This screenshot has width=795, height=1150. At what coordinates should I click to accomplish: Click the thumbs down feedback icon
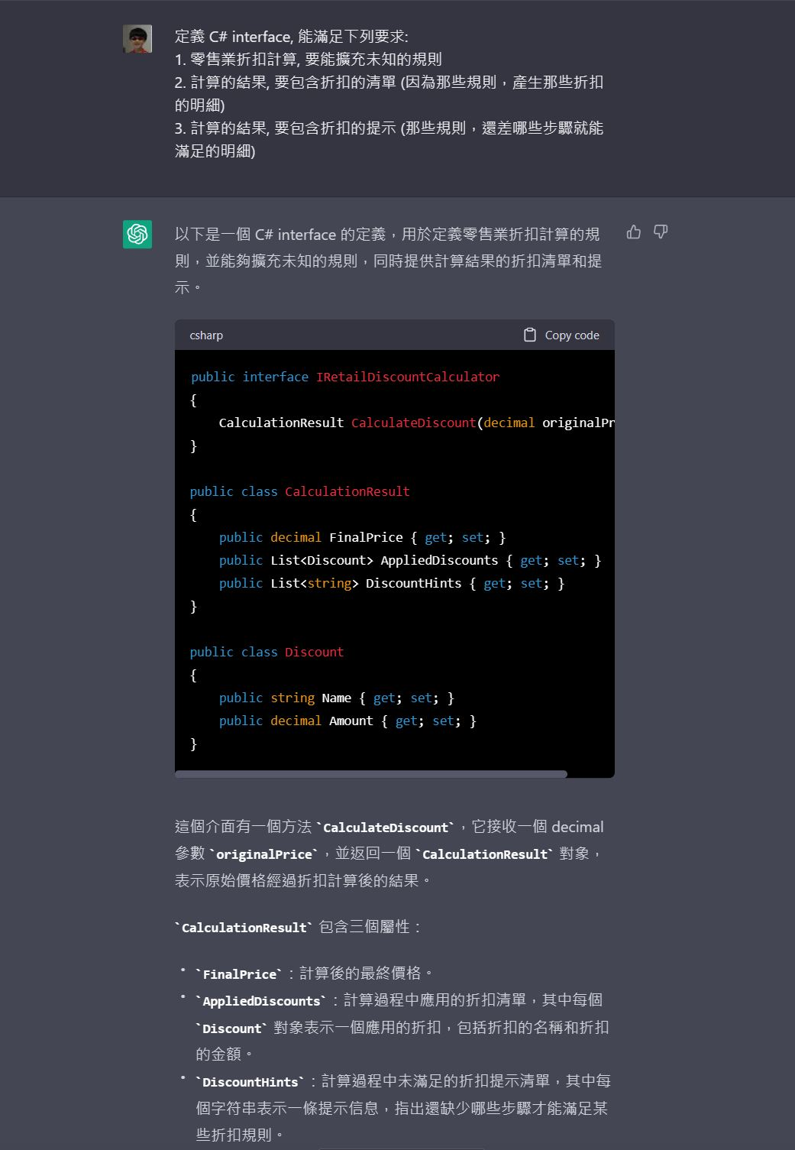(x=661, y=232)
